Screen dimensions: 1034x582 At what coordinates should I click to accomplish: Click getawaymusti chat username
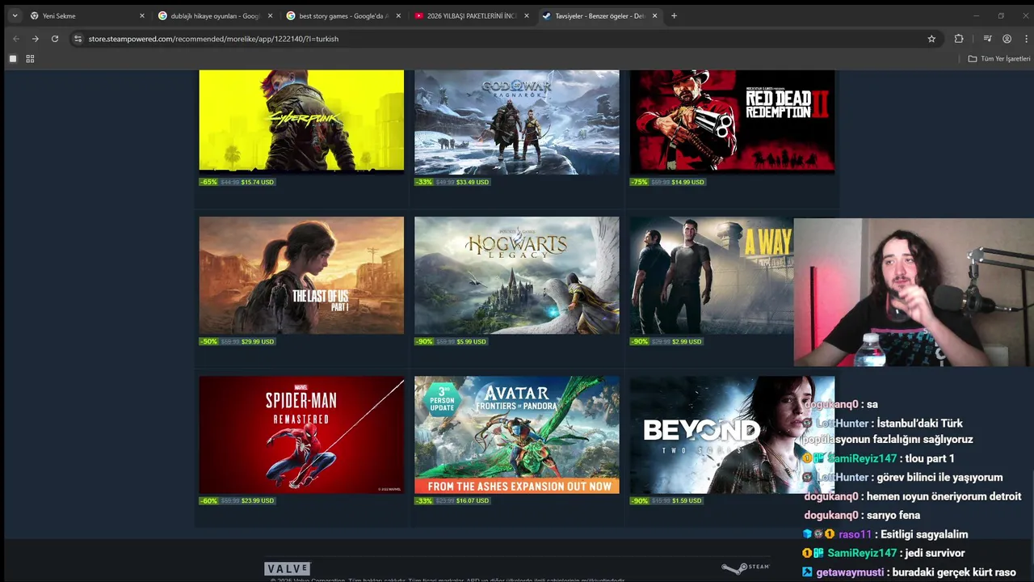850,572
